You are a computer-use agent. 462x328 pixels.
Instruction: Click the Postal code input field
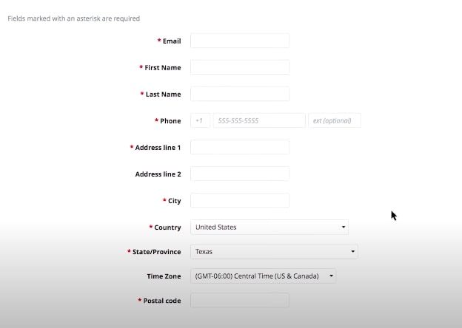click(239, 300)
